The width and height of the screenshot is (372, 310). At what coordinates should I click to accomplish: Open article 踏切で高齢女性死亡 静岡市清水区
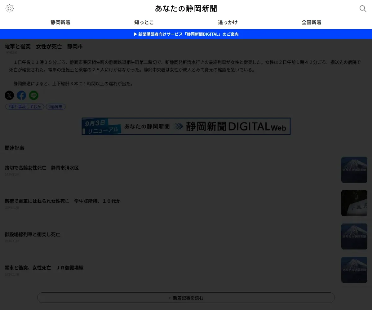tap(42, 168)
